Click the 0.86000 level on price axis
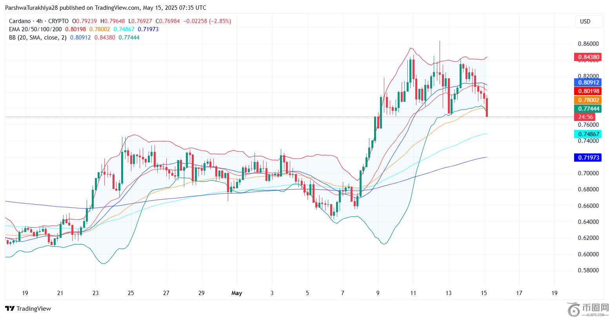The height and width of the screenshot is (317, 609). coord(588,44)
